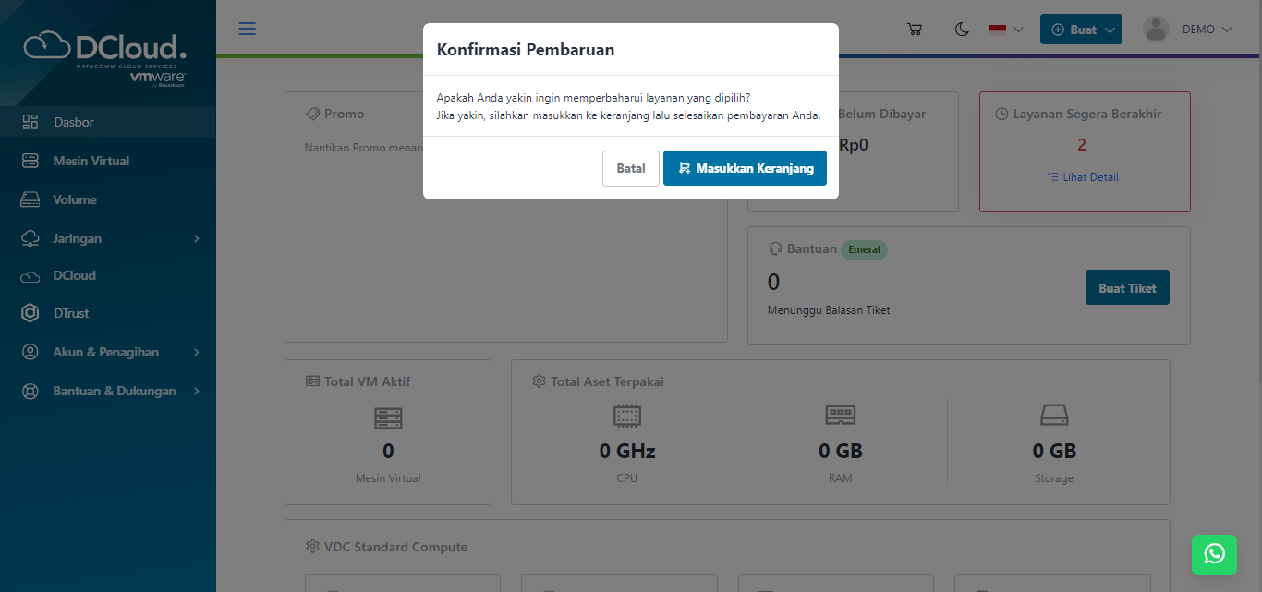The image size is (1262, 592).
Task: Expand Akun & Penagihan submenu
Action: tap(107, 352)
